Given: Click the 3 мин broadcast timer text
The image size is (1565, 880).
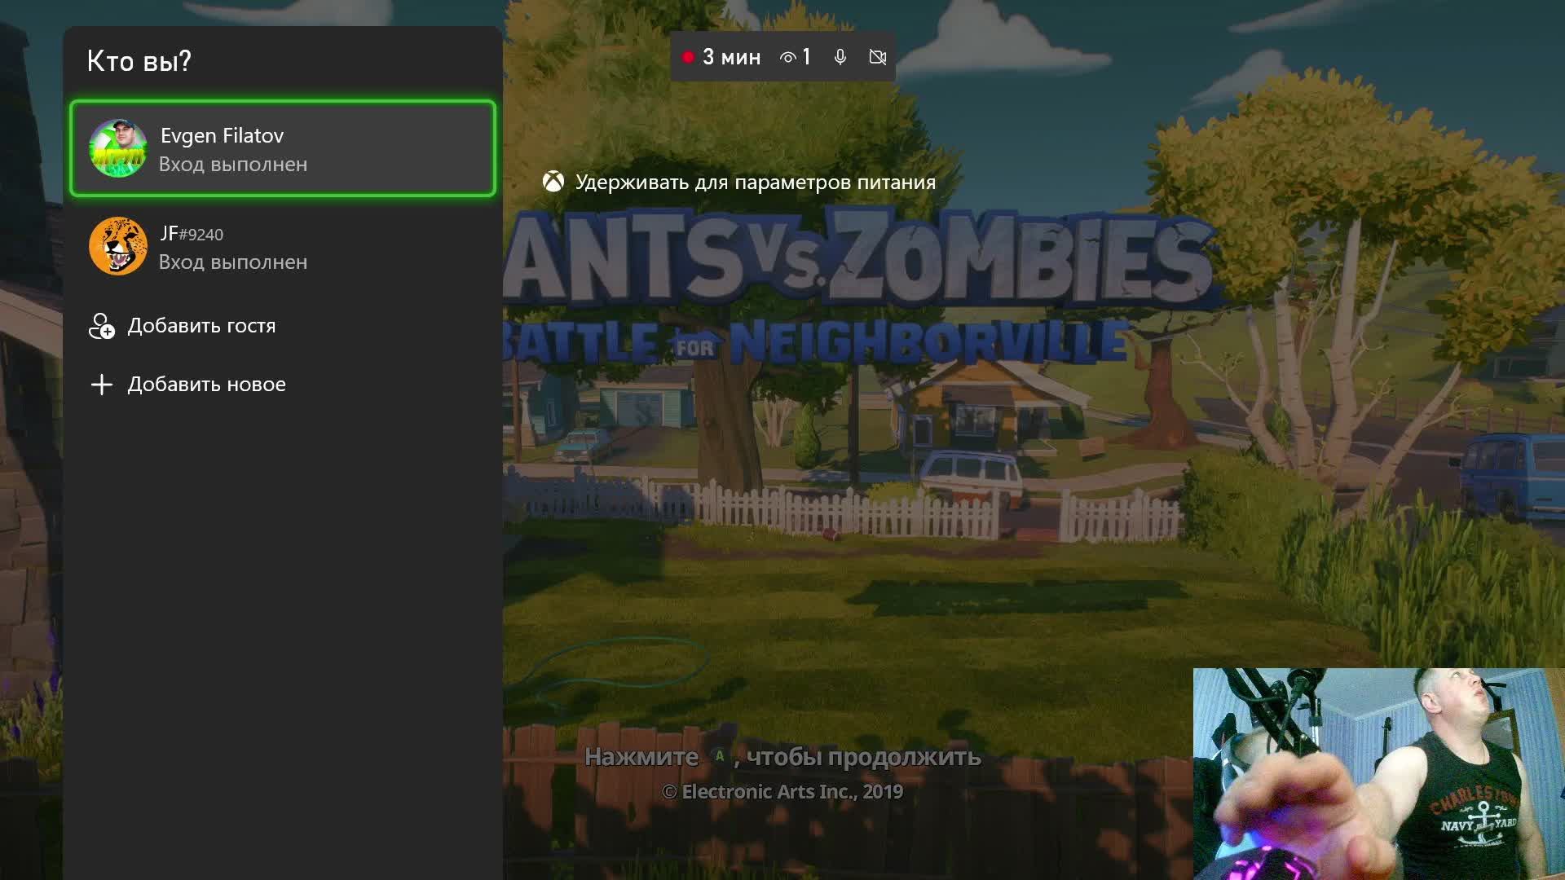Looking at the screenshot, I should 731,57.
